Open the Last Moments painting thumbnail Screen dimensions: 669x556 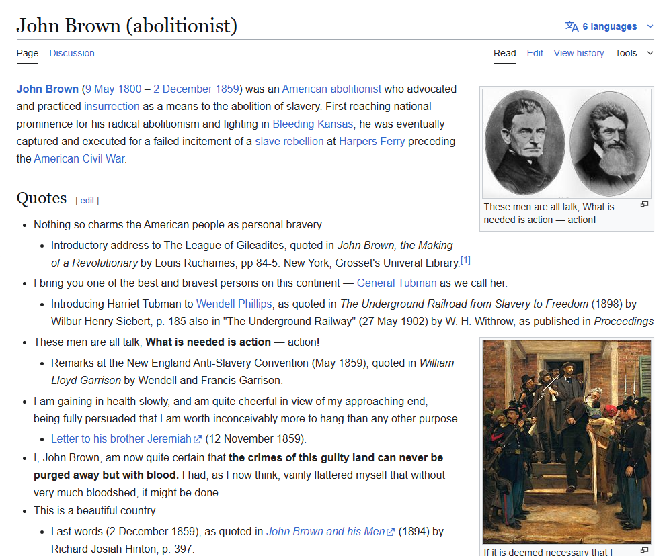click(x=567, y=441)
